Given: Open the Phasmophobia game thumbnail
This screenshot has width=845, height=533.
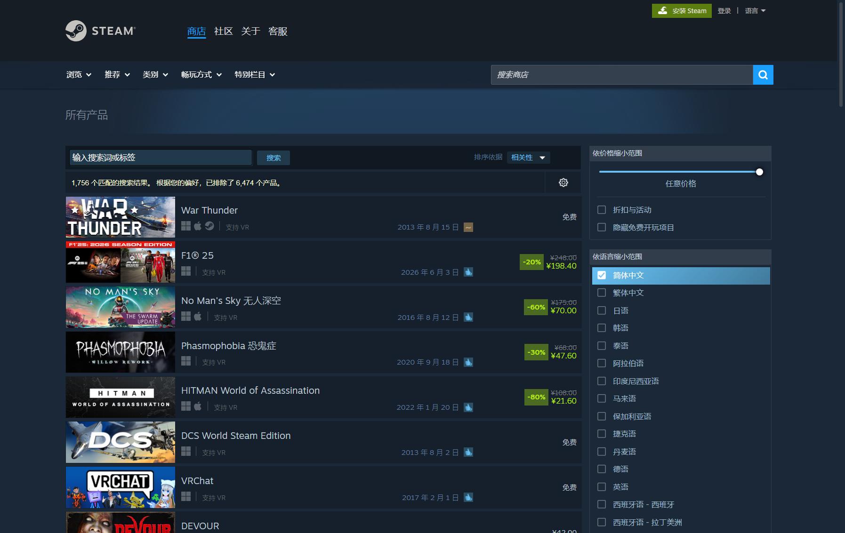Looking at the screenshot, I should pyautogui.click(x=121, y=352).
